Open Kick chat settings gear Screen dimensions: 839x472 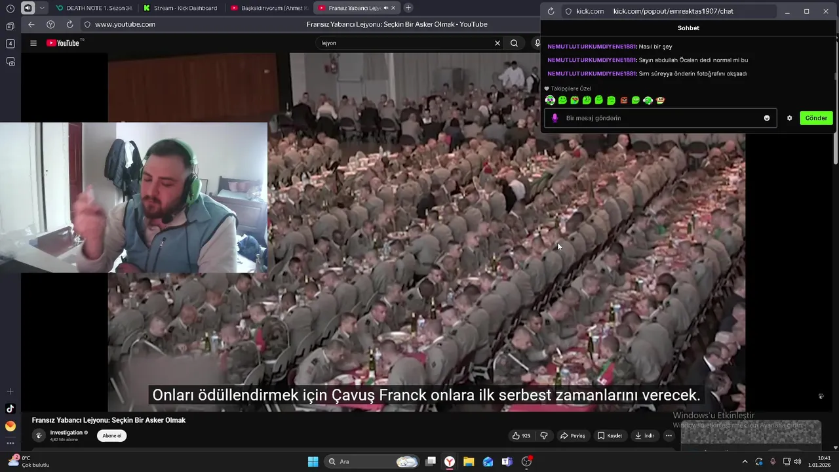click(x=789, y=118)
